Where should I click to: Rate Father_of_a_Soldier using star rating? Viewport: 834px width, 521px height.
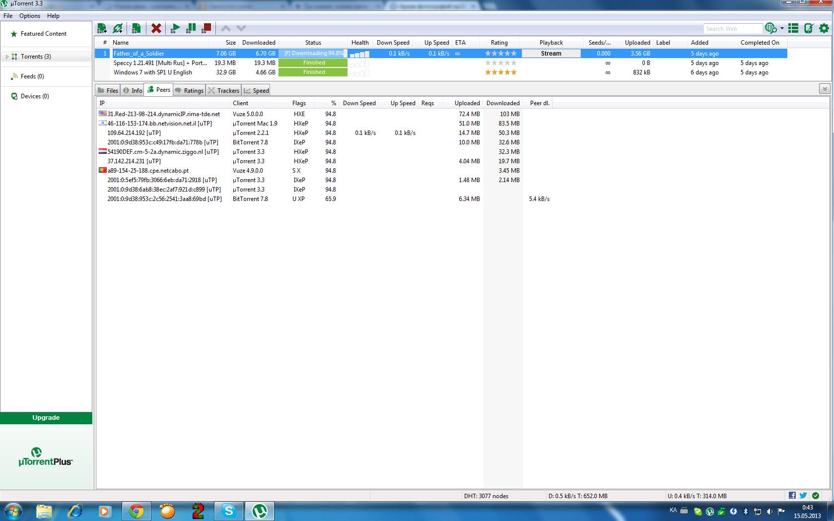pos(500,54)
